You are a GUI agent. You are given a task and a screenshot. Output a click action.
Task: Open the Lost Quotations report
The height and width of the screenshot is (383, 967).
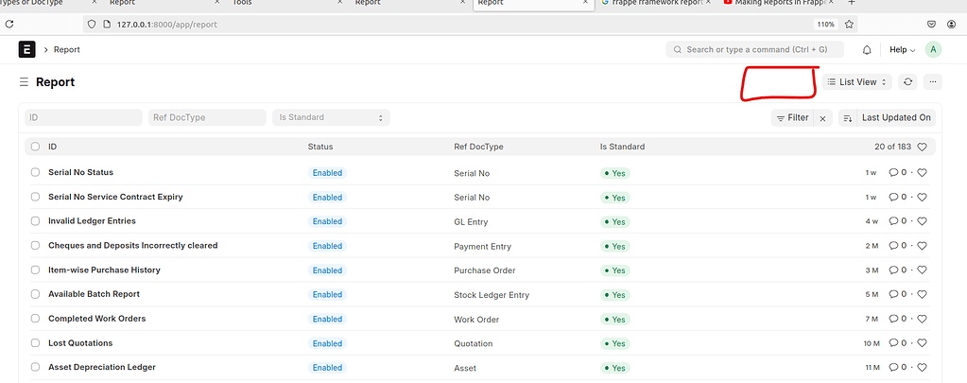pos(80,343)
